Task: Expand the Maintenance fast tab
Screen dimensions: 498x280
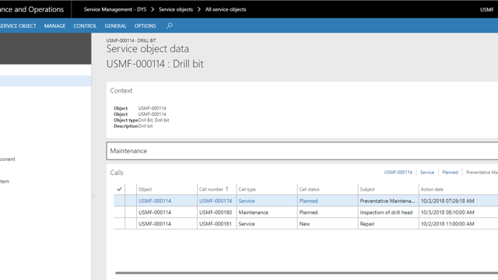Action: (302, 151)
